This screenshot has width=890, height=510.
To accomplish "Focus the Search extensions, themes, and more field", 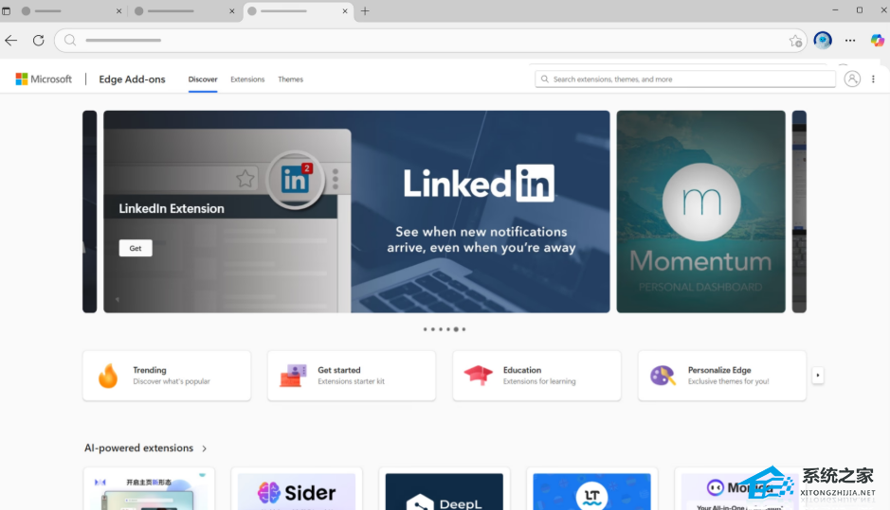I will point(685,79).
